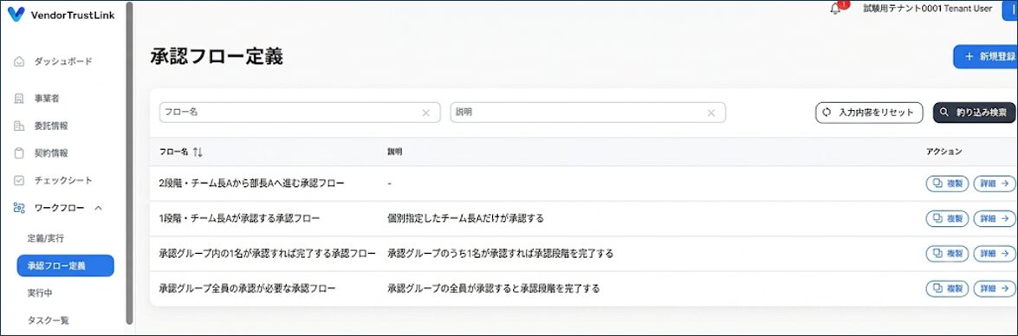The height and width of the screenshot is (336, 1018).
Task: Click 承認グループ全員の承認が必要な承認フロー text
Action: coord(248,288)
